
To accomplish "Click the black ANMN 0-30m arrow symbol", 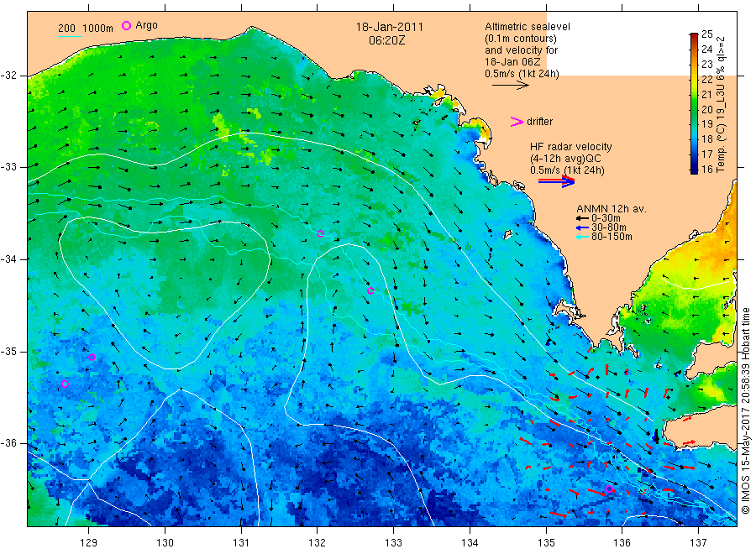I will 582,219.
